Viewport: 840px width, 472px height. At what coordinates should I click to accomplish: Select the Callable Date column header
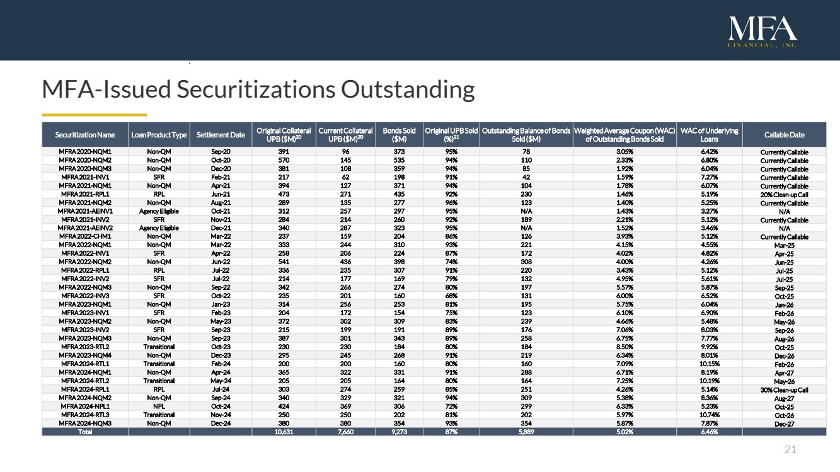coord(784,135)
